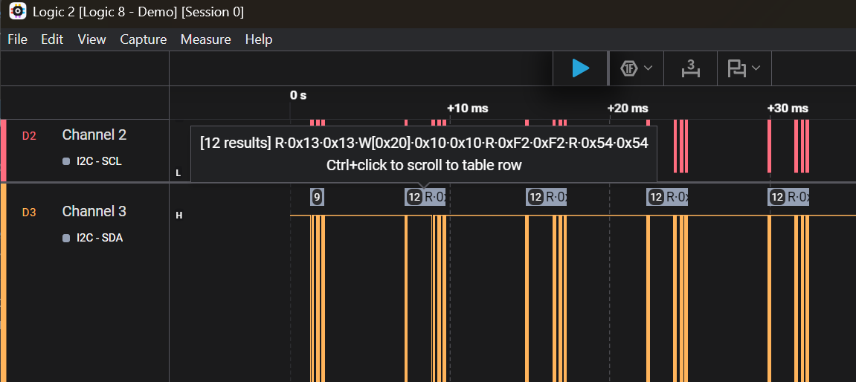The image size is (856, 382).
Task: Select the D3 channel label
Action: [x=29, y=212]
